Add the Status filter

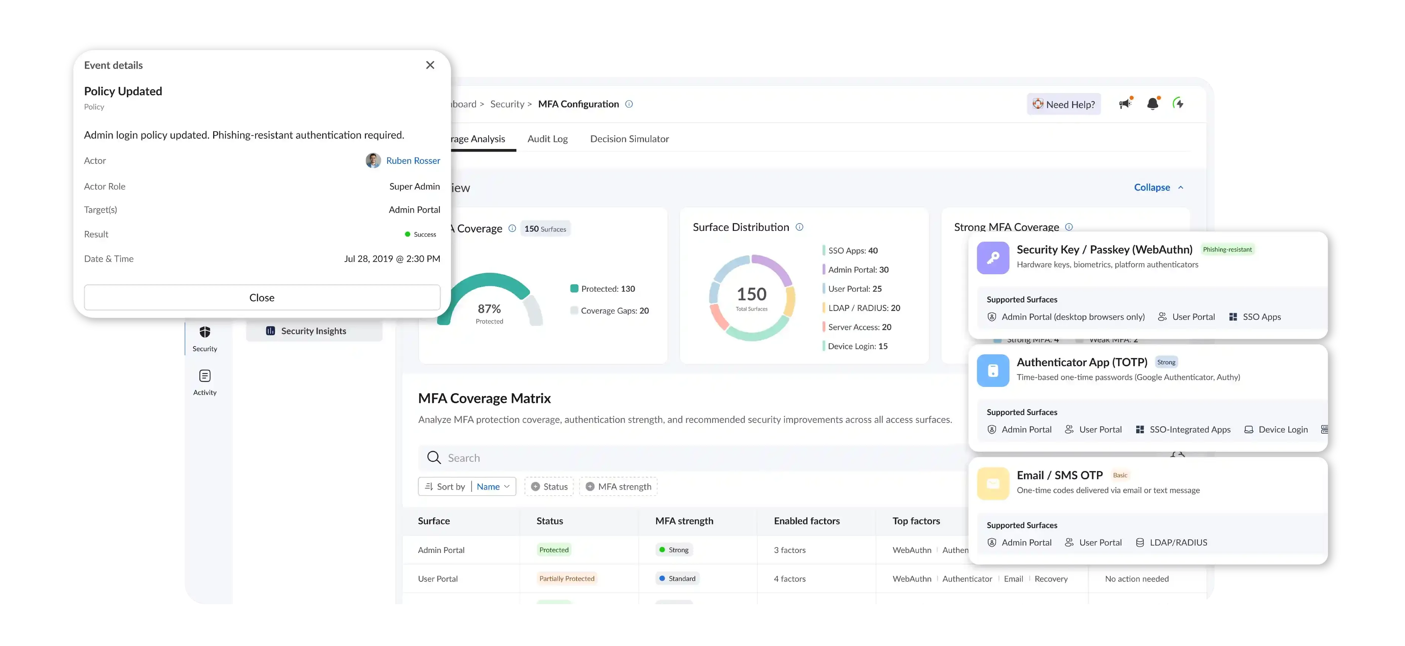(549, 486)
